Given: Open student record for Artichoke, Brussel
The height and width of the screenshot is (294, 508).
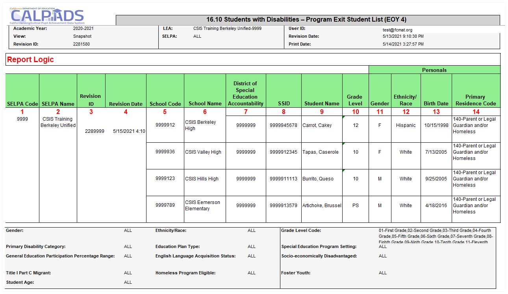Looking at the screenshot, I should (x=321, y=205).
